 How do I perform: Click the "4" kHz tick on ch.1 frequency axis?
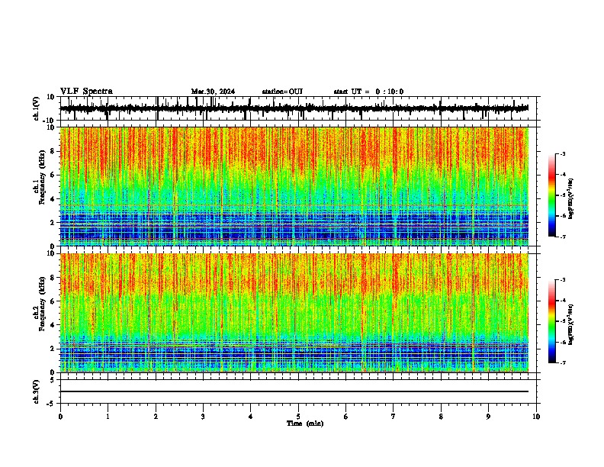(x=53, y=199)
